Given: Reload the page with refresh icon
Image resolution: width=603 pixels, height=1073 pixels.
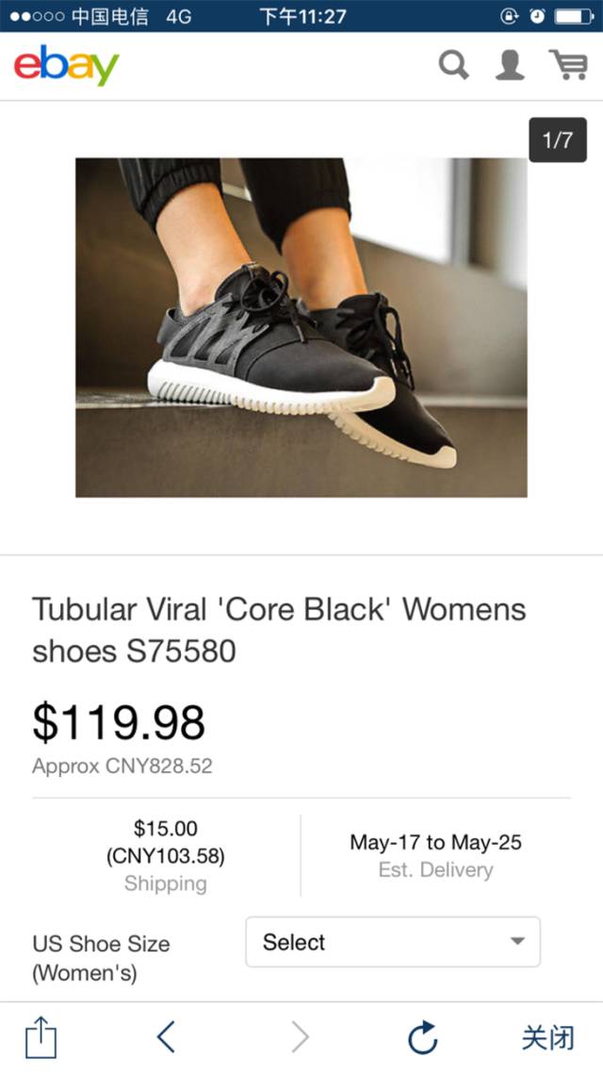Looking at the screenshot, I should tap(422, 1037).
